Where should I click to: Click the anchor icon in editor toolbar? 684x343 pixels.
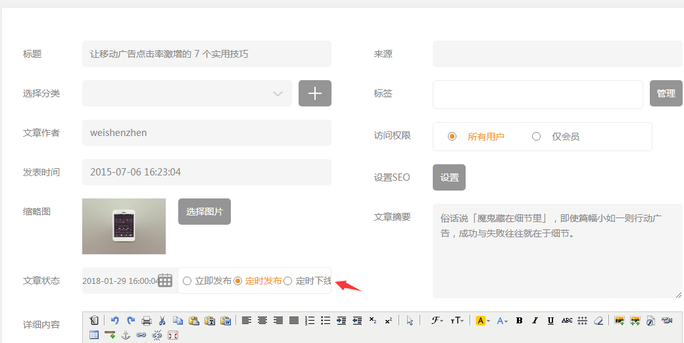[x=126, y=335]
